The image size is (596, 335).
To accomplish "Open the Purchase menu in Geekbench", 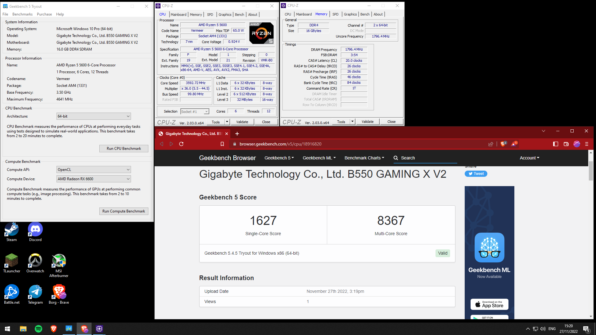I will tap(44, 14).
